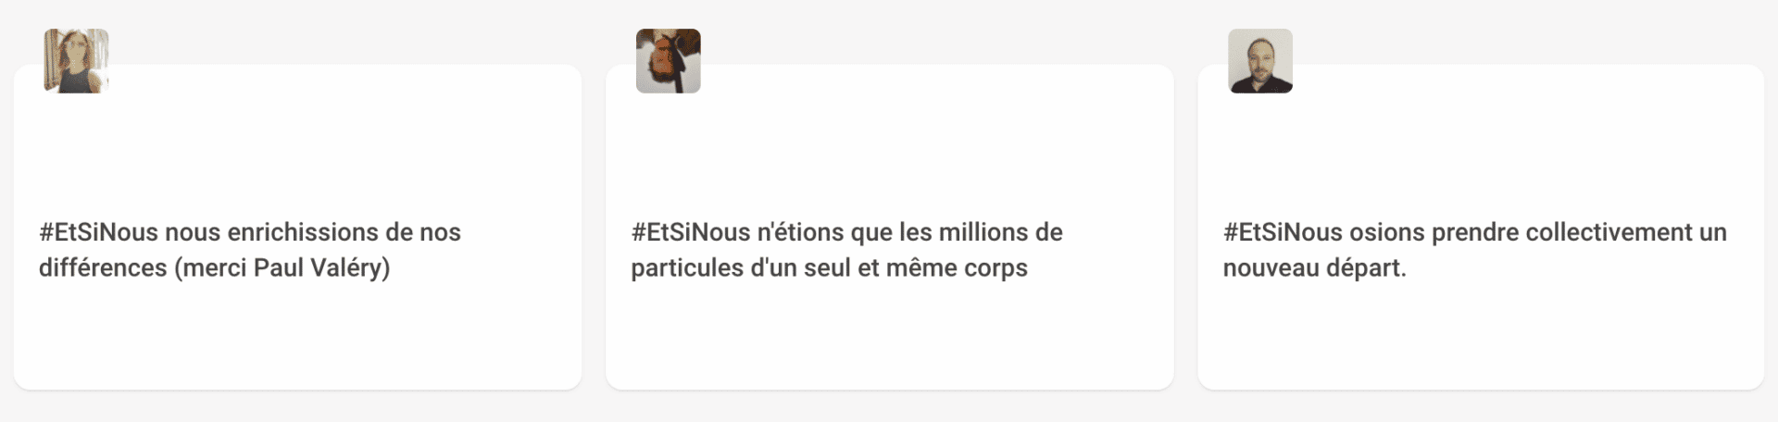Open the card quoting Paul Valéry

297,227
